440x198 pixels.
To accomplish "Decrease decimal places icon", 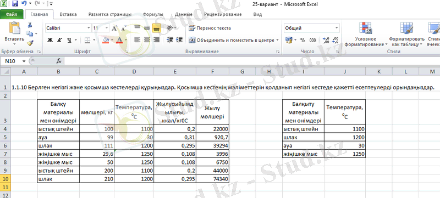I will tap(335, 40).
